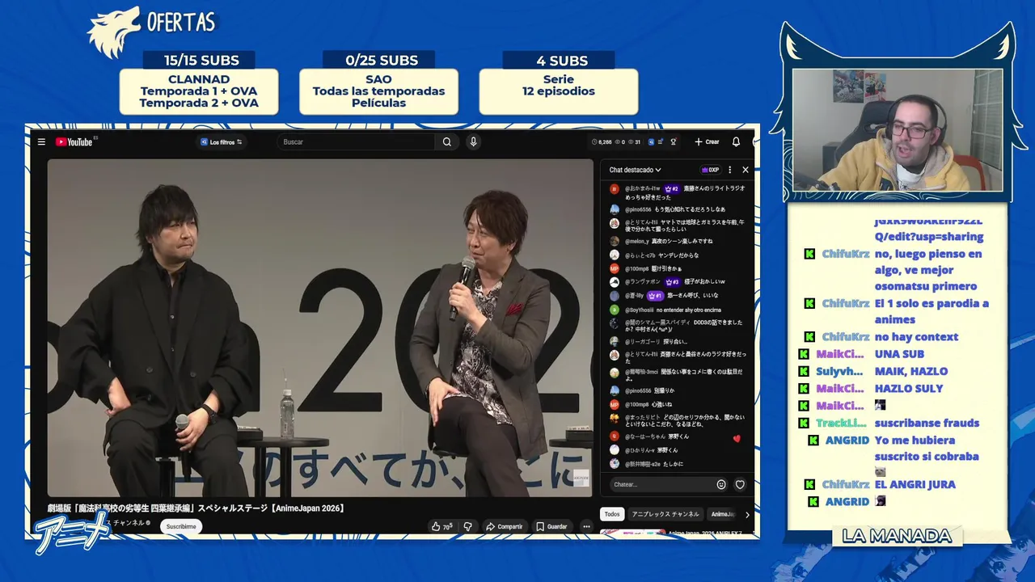Open more video actions ellipsis
1035x582 pixels.
[587, 526]
